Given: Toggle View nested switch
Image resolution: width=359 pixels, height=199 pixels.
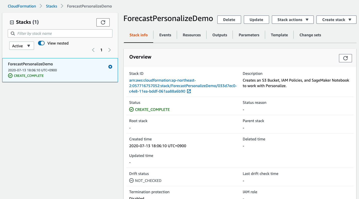Looking at the screenshot, I should [x=41, y=43].
